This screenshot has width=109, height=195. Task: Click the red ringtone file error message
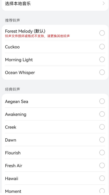pyautogui.click(x=37, y=36)
